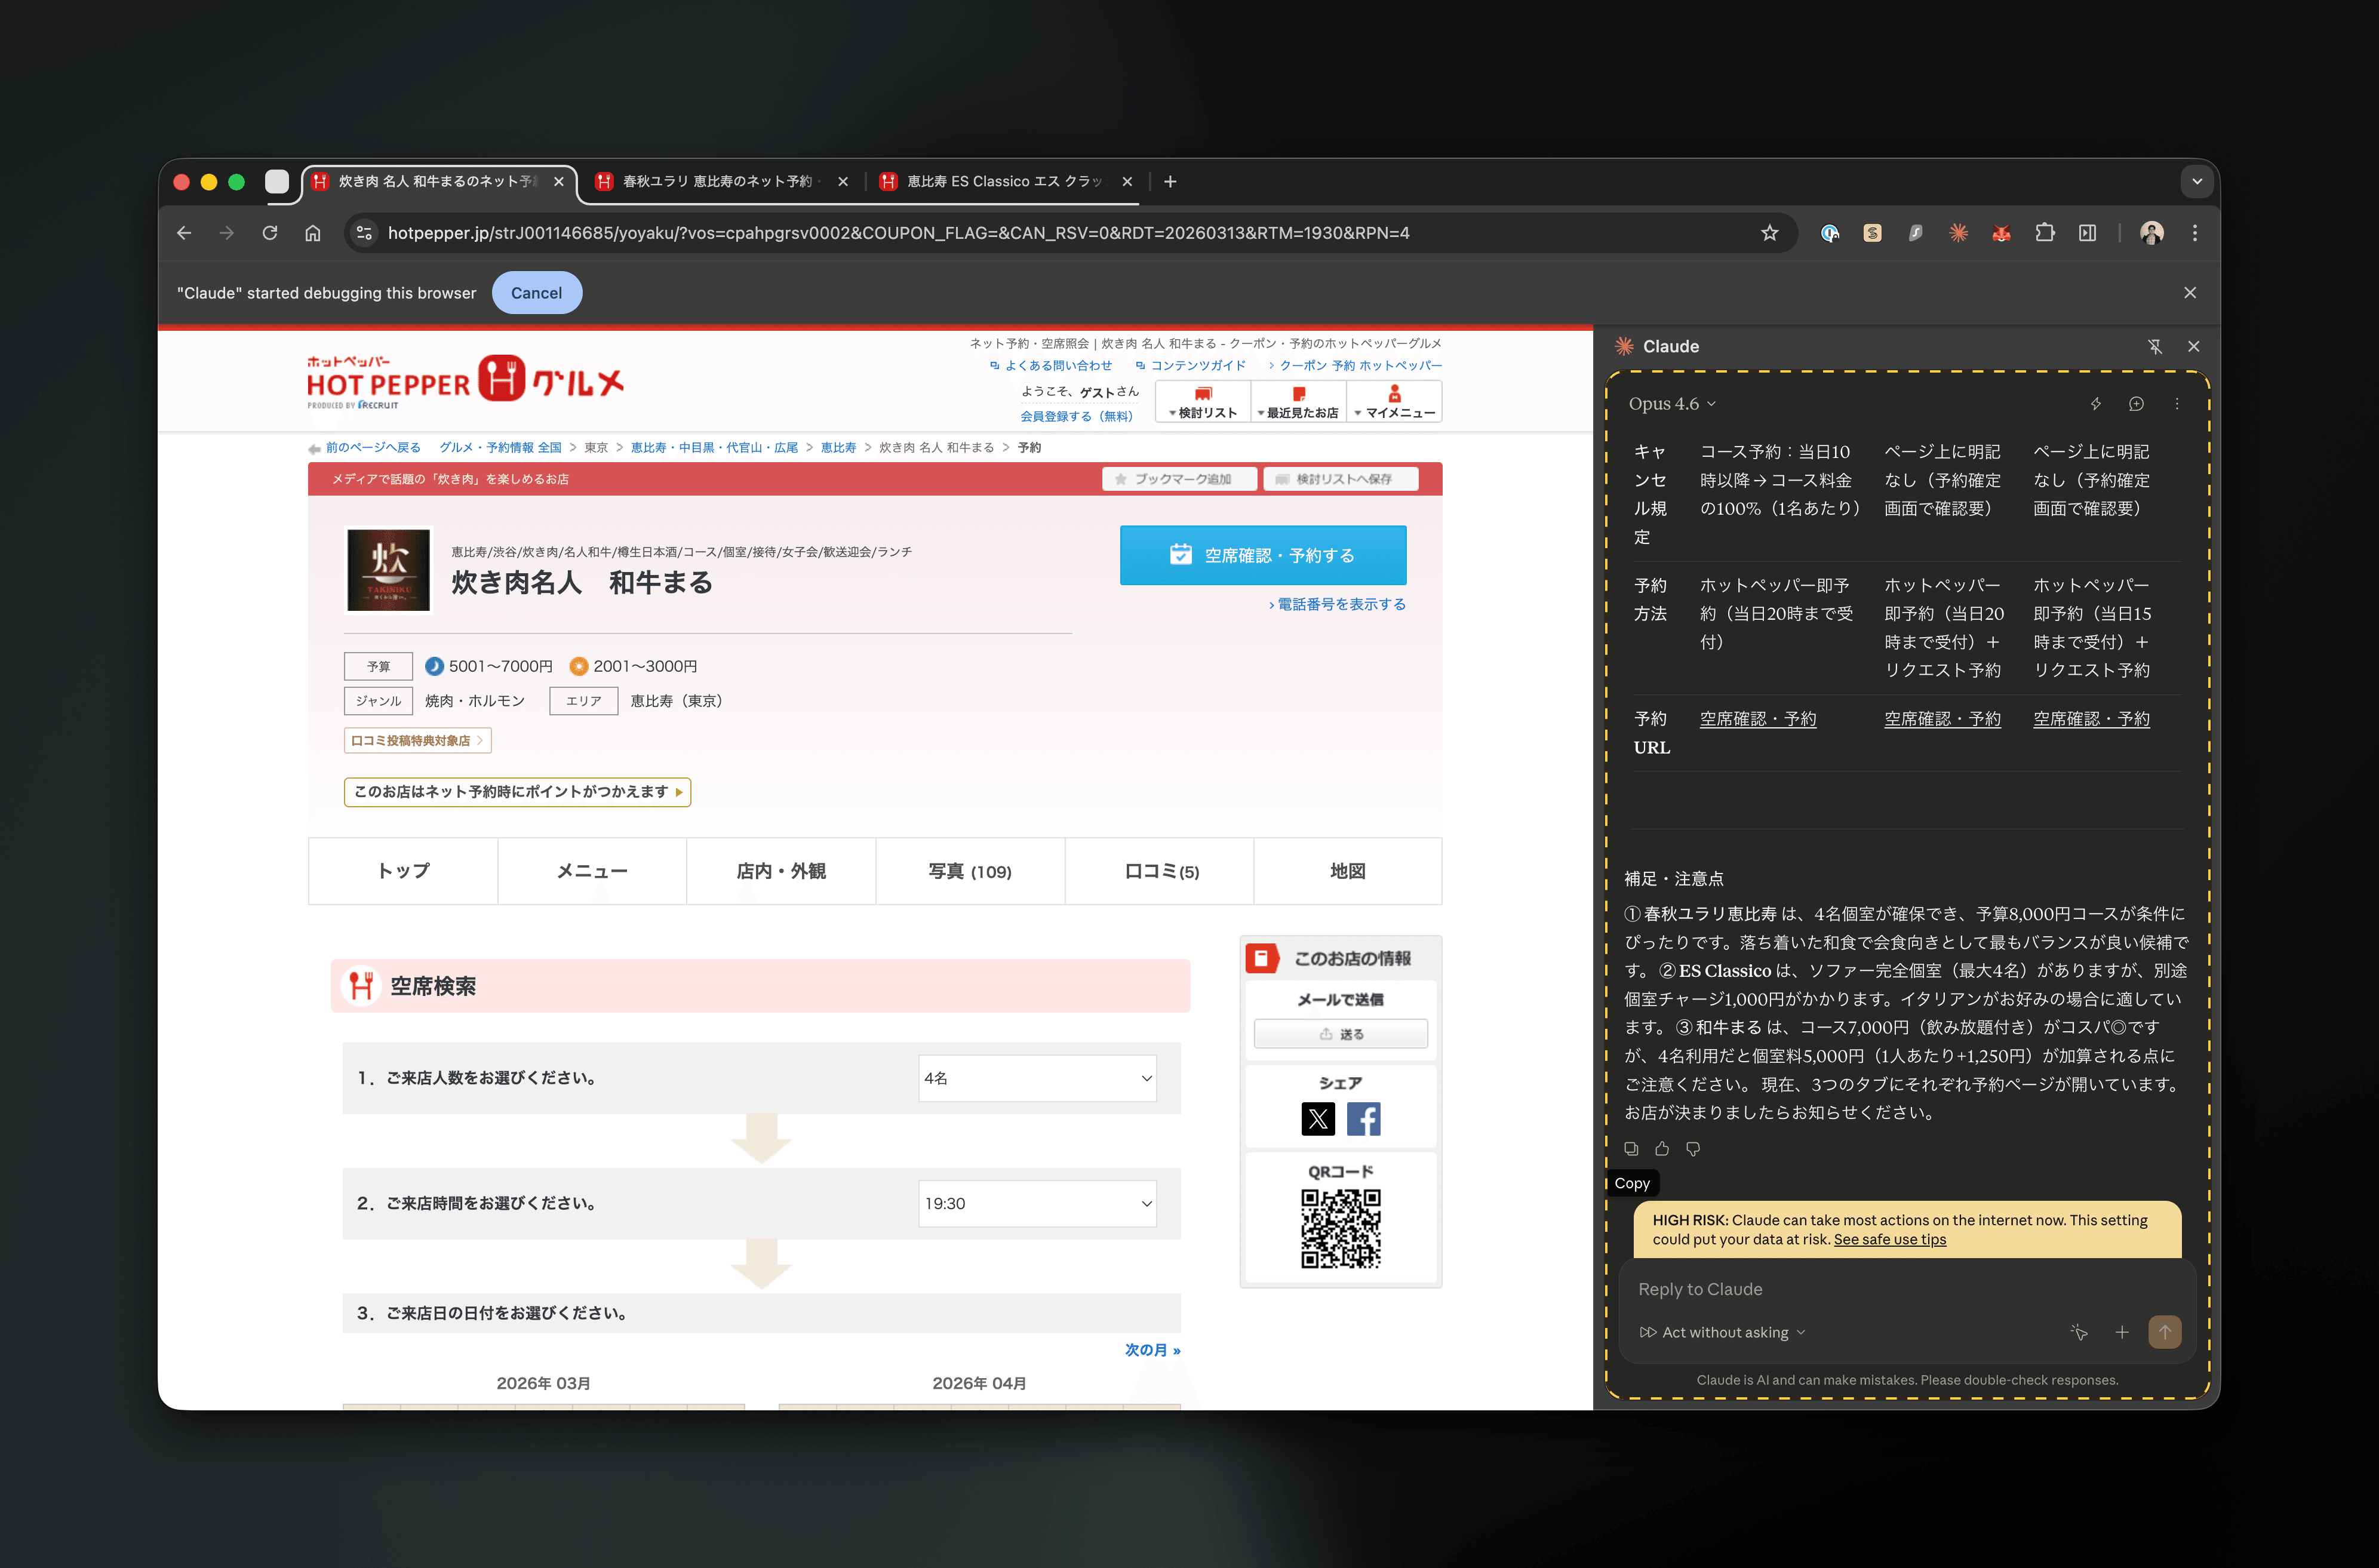Click the 空席確認・予約する button
The image size is (2379, 1568).
coord(1262,555)
